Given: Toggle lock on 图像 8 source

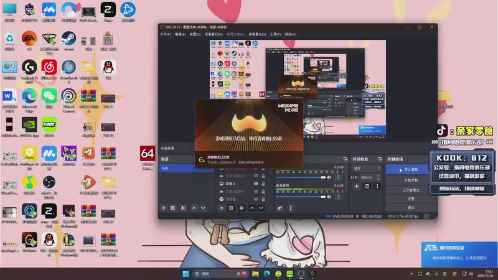Looking at the screenshot, I should coord(263,184).
